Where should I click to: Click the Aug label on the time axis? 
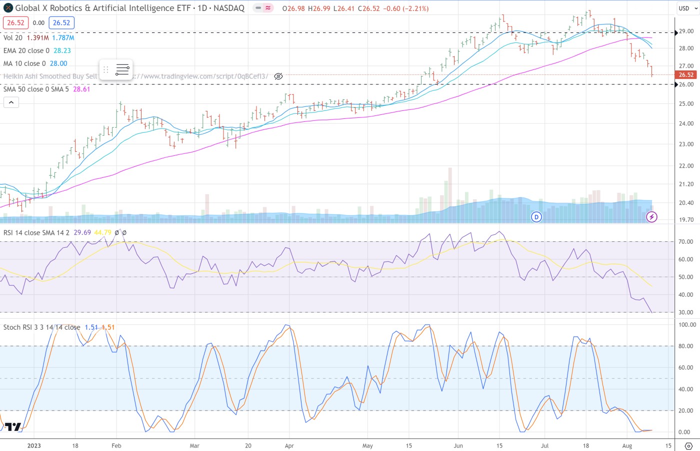coord(627,446)
